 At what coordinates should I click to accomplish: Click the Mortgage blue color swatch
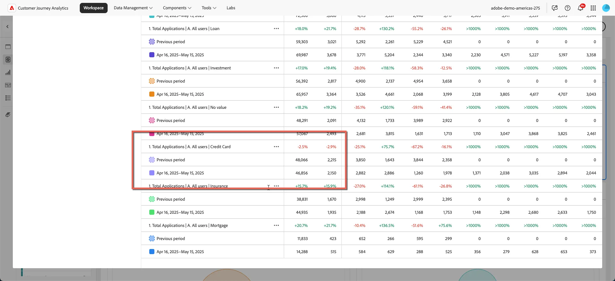(152, 252)
